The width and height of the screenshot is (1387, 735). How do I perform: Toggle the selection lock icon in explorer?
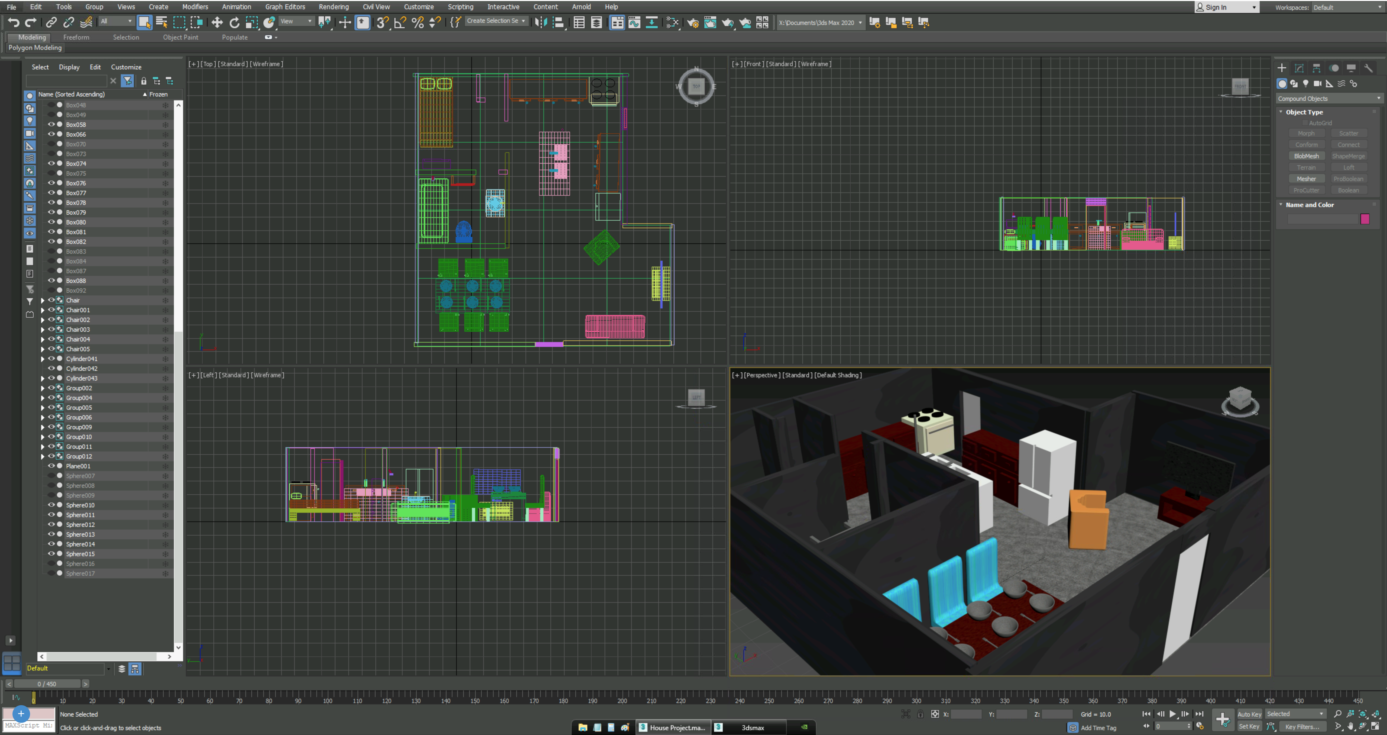point(144,81)
